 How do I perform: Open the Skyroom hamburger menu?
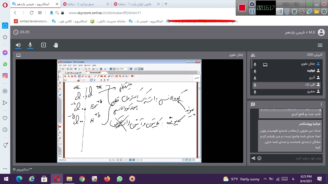tap(320, 45)
